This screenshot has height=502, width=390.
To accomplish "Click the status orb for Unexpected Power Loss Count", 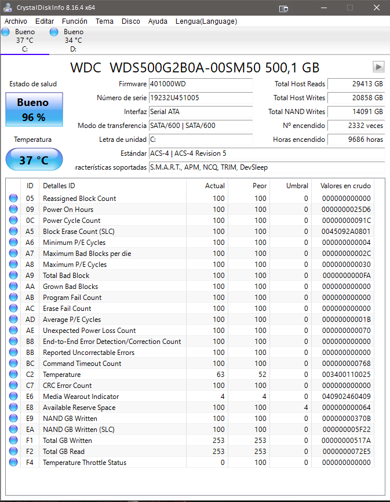I will tap(13, 330).
